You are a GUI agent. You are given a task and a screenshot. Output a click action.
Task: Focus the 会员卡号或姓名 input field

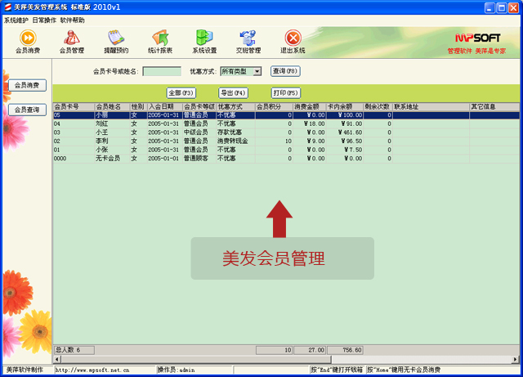[x=161, y=71]
